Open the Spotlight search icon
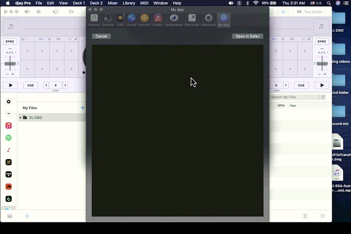 (329, 3)
